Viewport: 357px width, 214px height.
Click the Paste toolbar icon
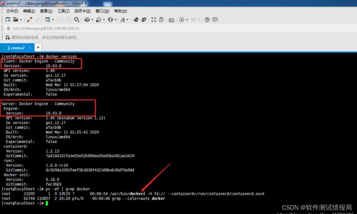point(69,20)
